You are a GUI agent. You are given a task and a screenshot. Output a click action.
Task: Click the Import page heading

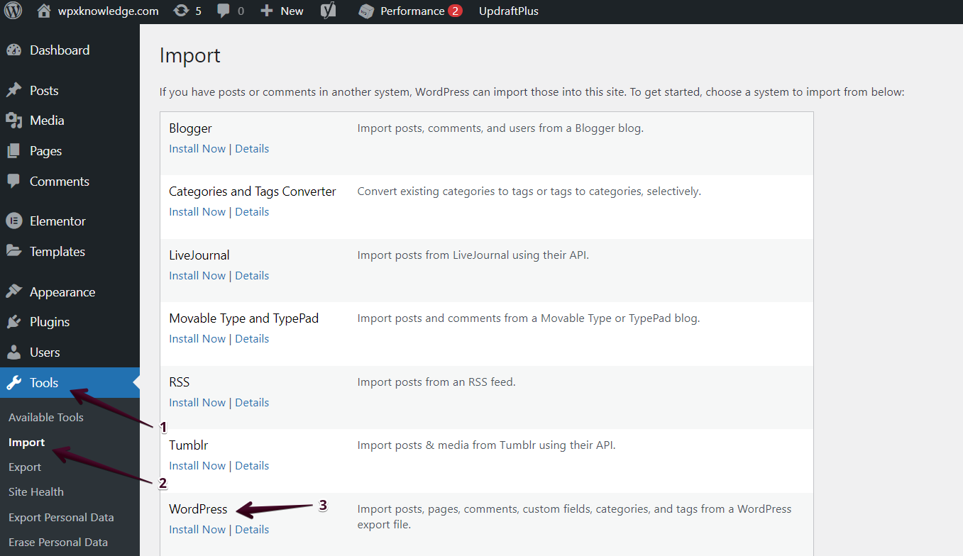click(x=190, y=56)
